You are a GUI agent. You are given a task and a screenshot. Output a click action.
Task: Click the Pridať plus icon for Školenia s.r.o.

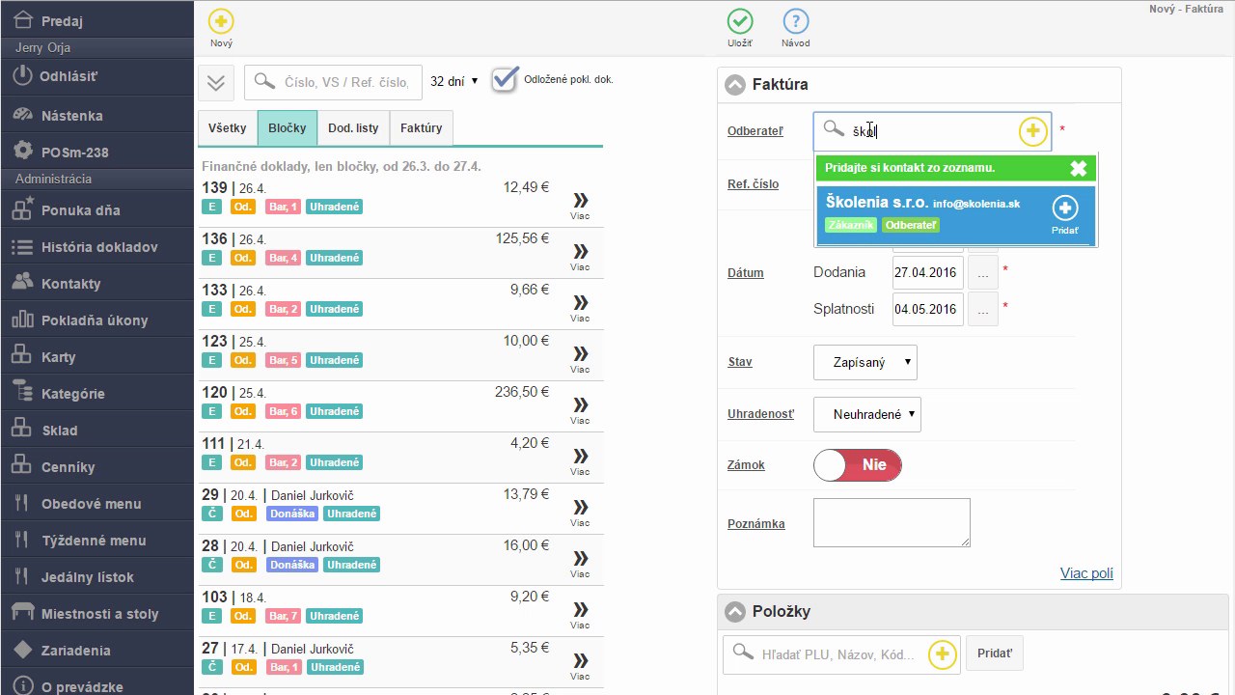(x=1064, y=208)
